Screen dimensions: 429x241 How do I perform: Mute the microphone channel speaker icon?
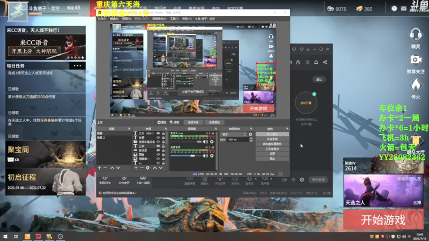205,142
